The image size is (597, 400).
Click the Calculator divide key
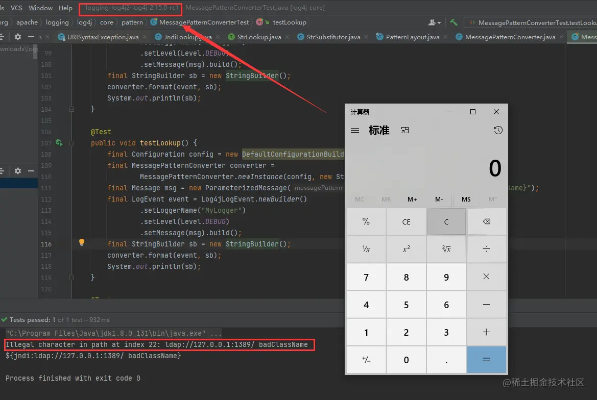point(487,249)
